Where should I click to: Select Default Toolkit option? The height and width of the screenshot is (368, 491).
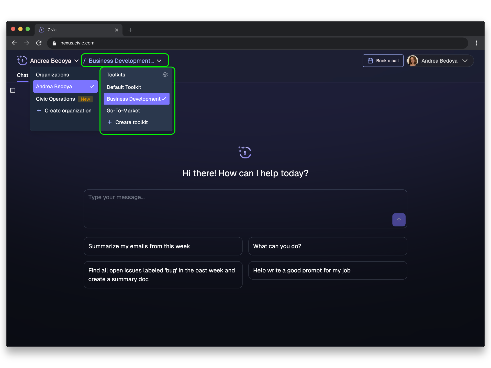pos(124,87)
